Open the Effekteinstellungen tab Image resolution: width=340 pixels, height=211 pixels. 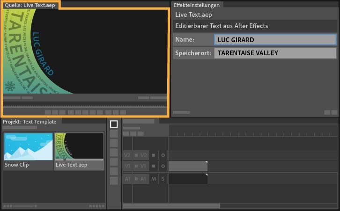pos(197,5)
